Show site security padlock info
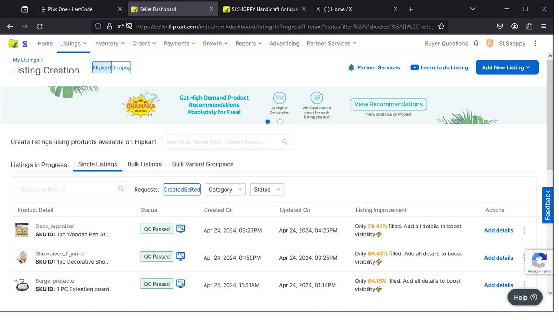The width and height of the screenshot is (559, 320). point(109,27)
